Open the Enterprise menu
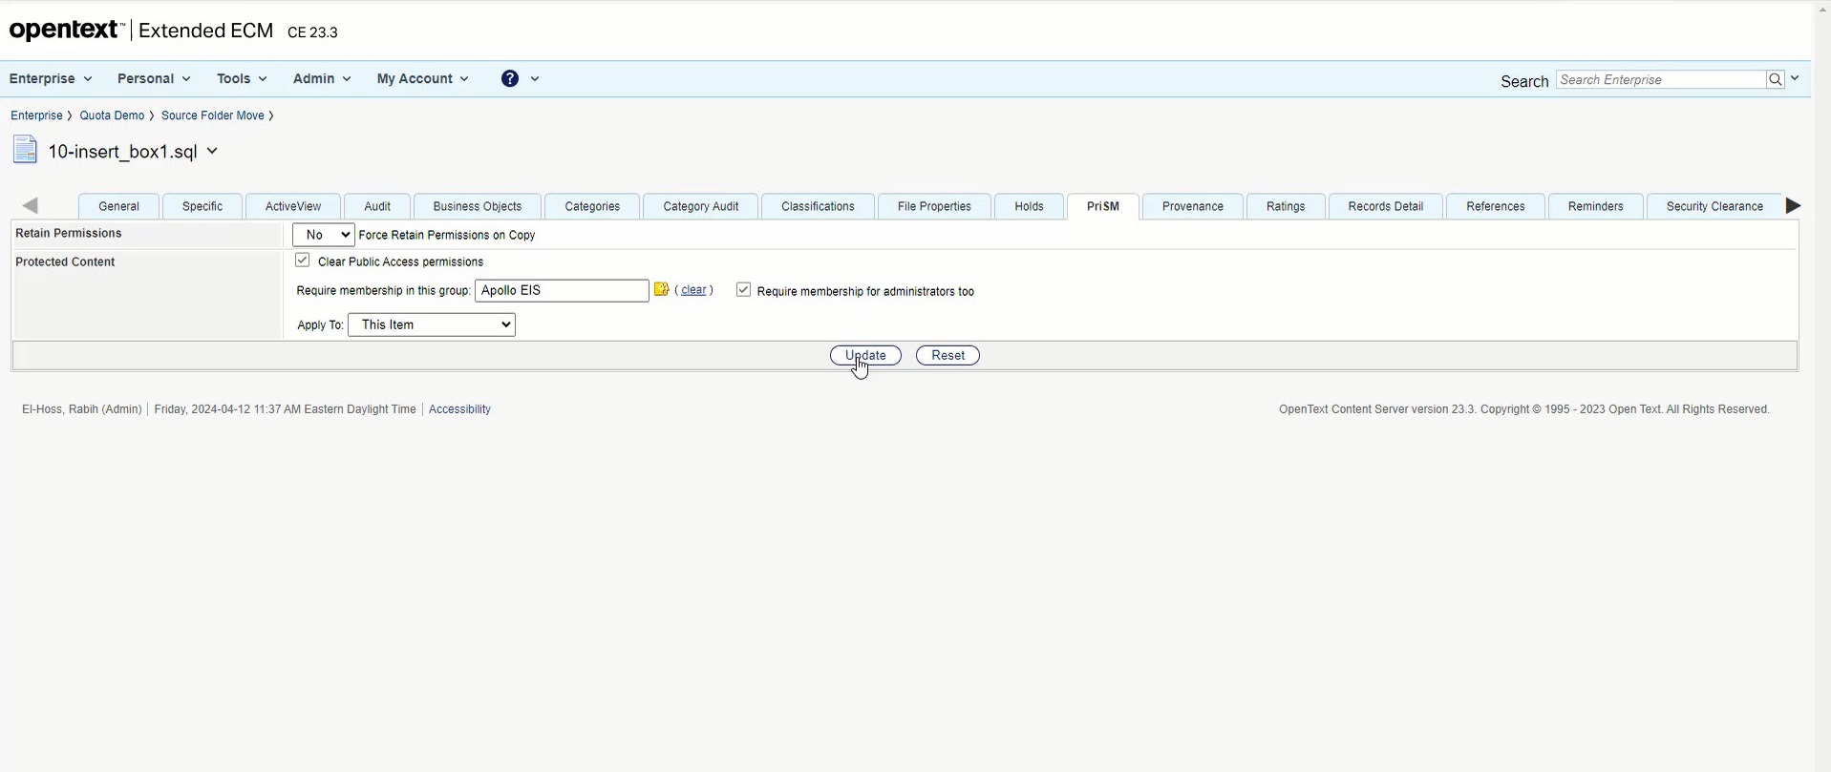Screen dimensions: 1831x772 (51, 79)
